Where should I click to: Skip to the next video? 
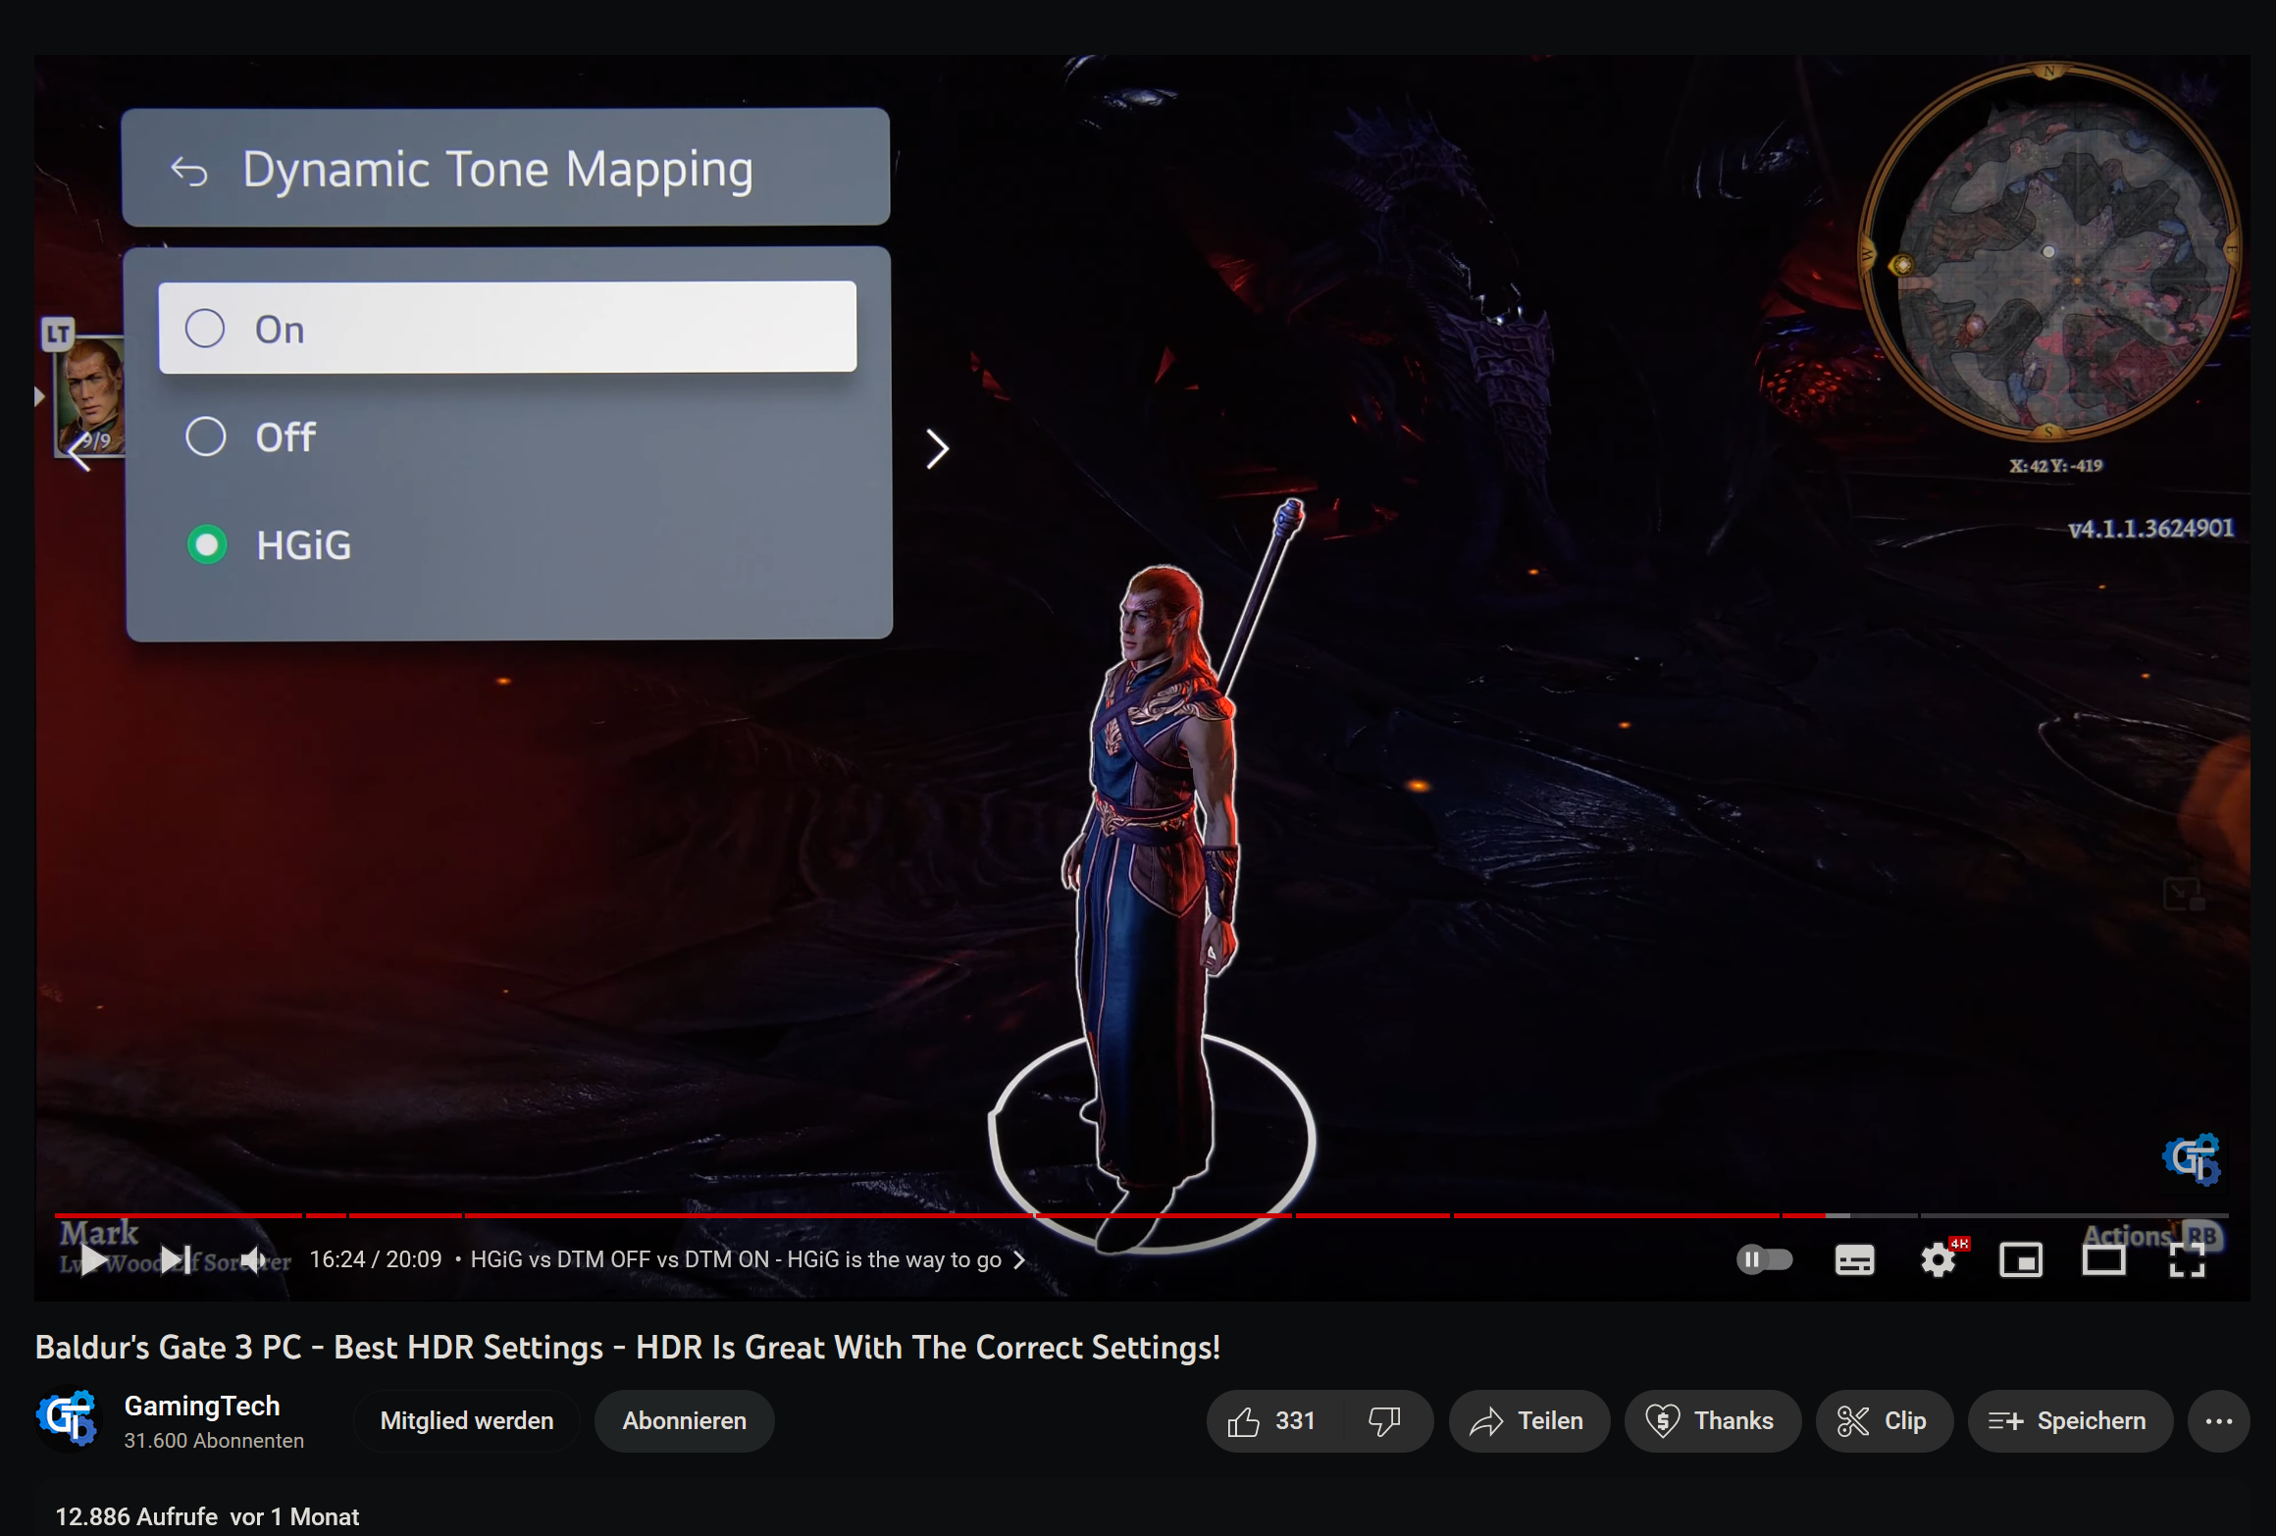pyautogui.click(x=176, y=1260)
